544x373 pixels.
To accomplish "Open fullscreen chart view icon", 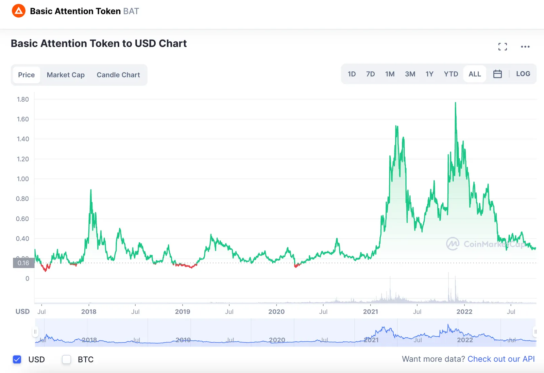I will tap(503, 47).
